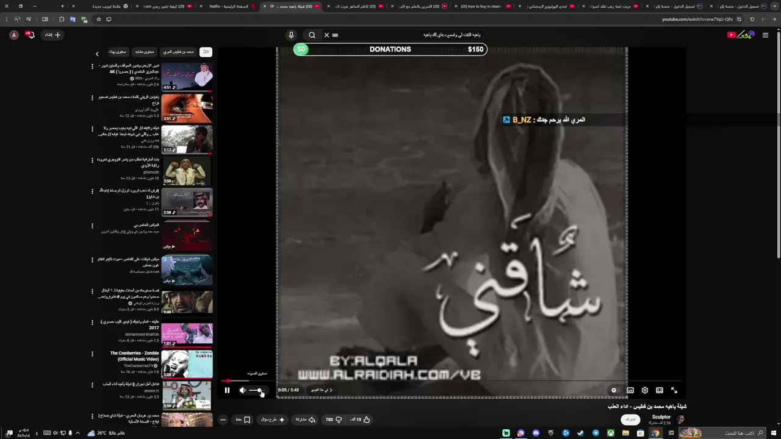Open Discord from the taskbar
Screen dimensions: 781x439
(x=536, y=433)
